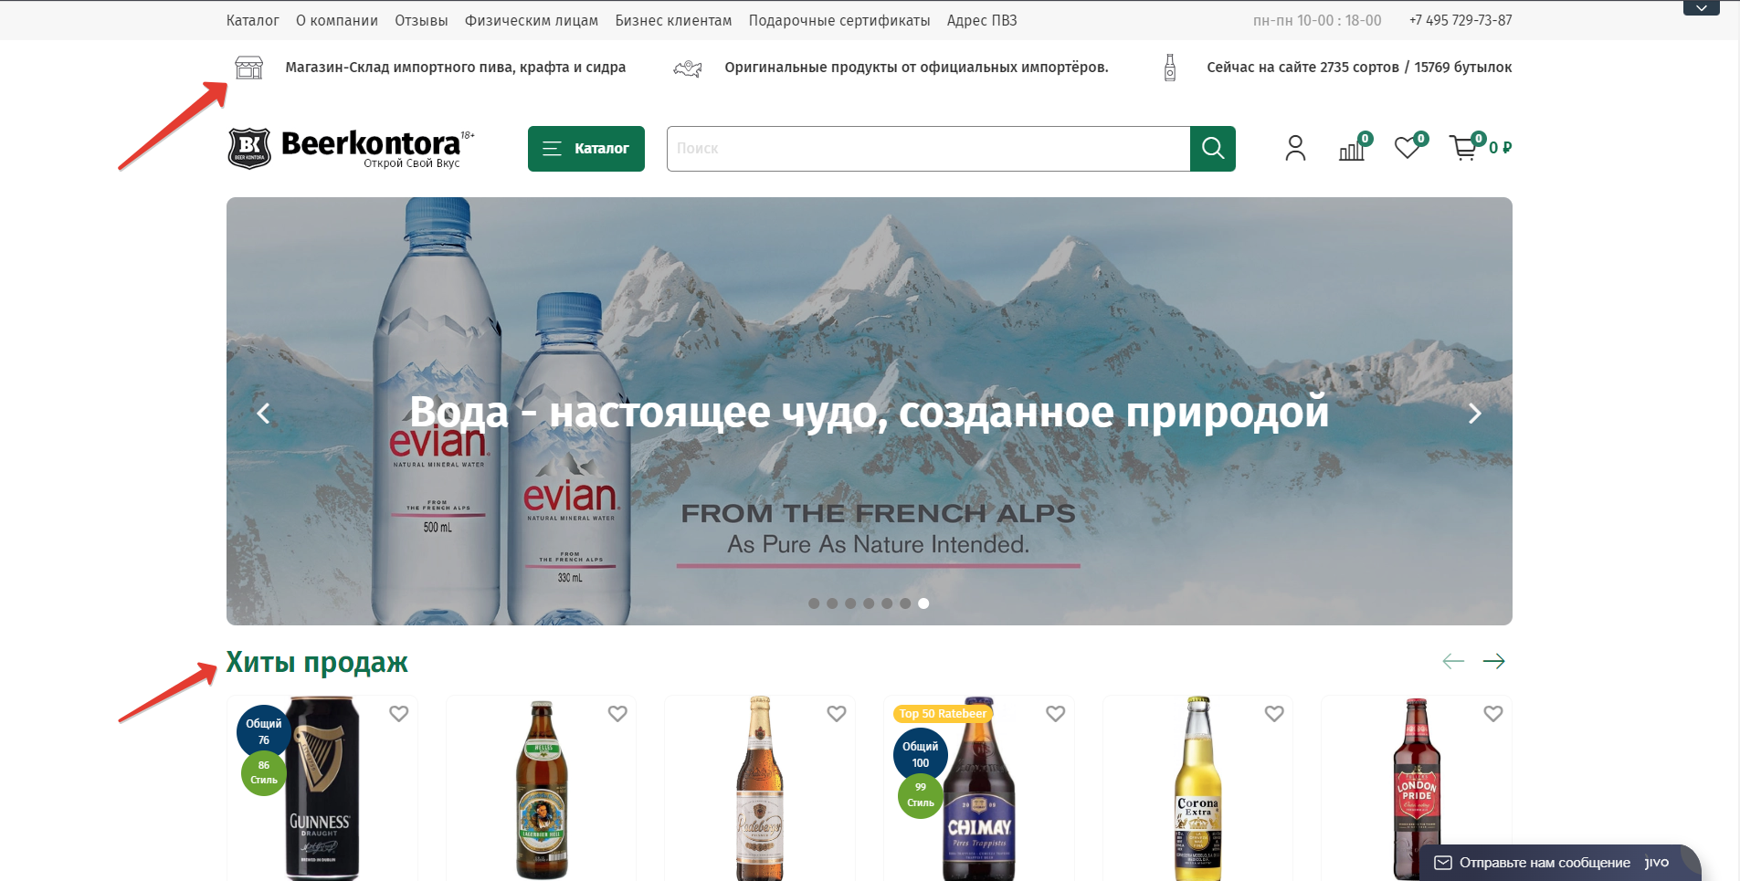Click the handshake icon beside 'Оригинальные продукты'
The width and height of the screenshot is (1740, 881).
tap(688, 68)
